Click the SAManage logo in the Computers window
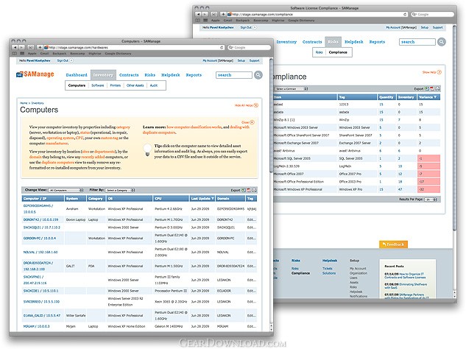 click(x=35, y=74)
